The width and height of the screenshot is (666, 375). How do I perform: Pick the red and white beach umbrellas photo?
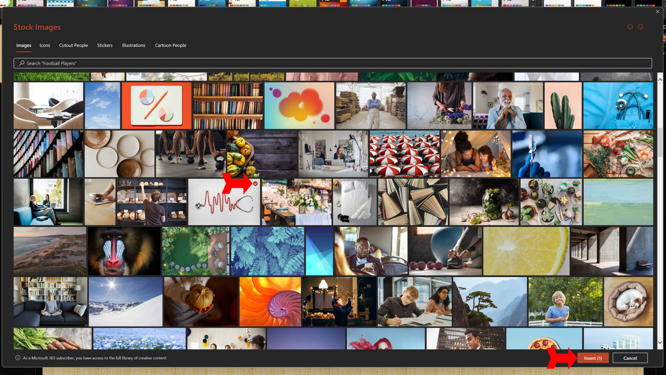pos(404,154)
